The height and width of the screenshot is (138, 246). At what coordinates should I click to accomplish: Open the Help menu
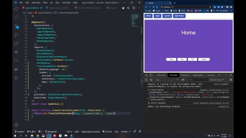(x=75, y=3)
